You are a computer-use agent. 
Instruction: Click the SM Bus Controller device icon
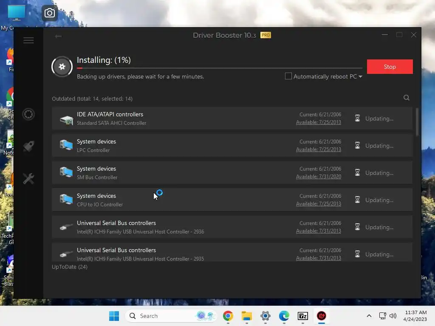point(66,172)
